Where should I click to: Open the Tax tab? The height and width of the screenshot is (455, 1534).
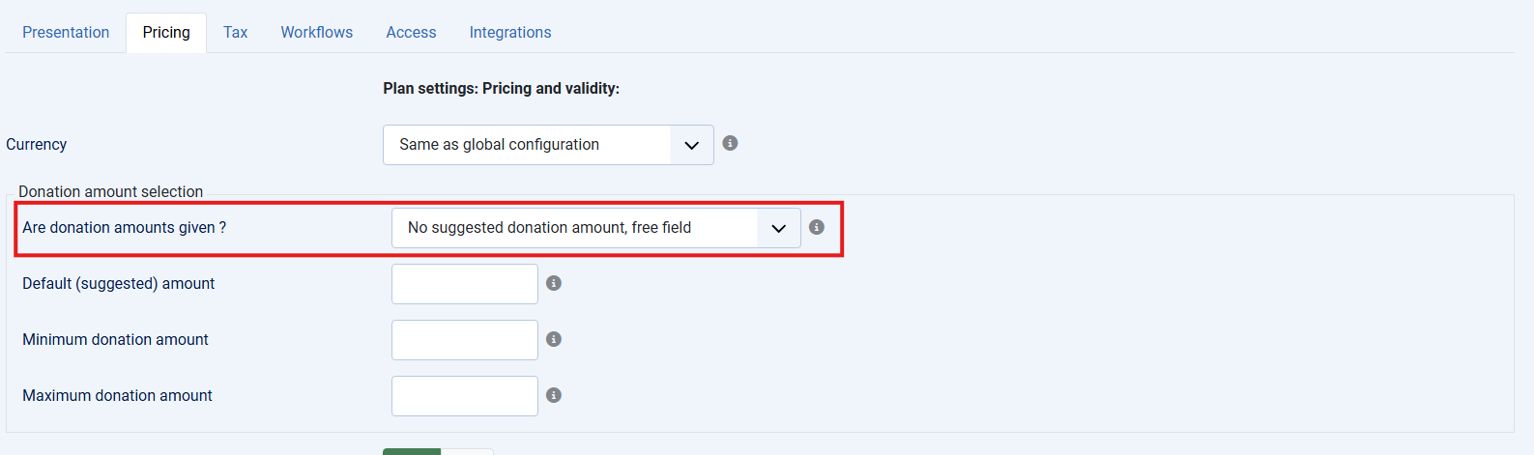coord(235,32)
